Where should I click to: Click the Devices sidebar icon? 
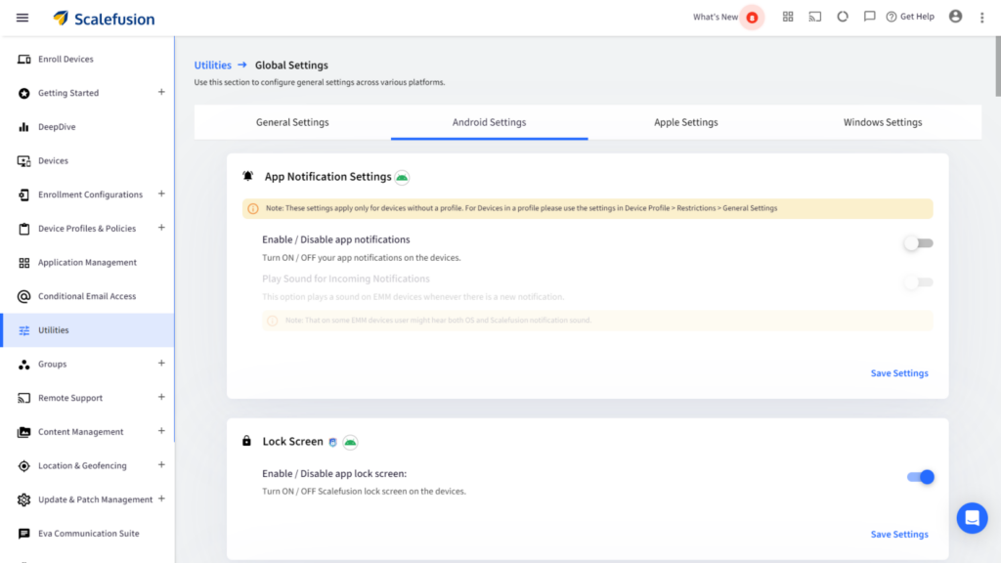point(23,161)
